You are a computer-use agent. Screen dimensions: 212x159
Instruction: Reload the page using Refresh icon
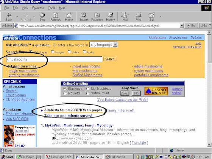[55, 15]
